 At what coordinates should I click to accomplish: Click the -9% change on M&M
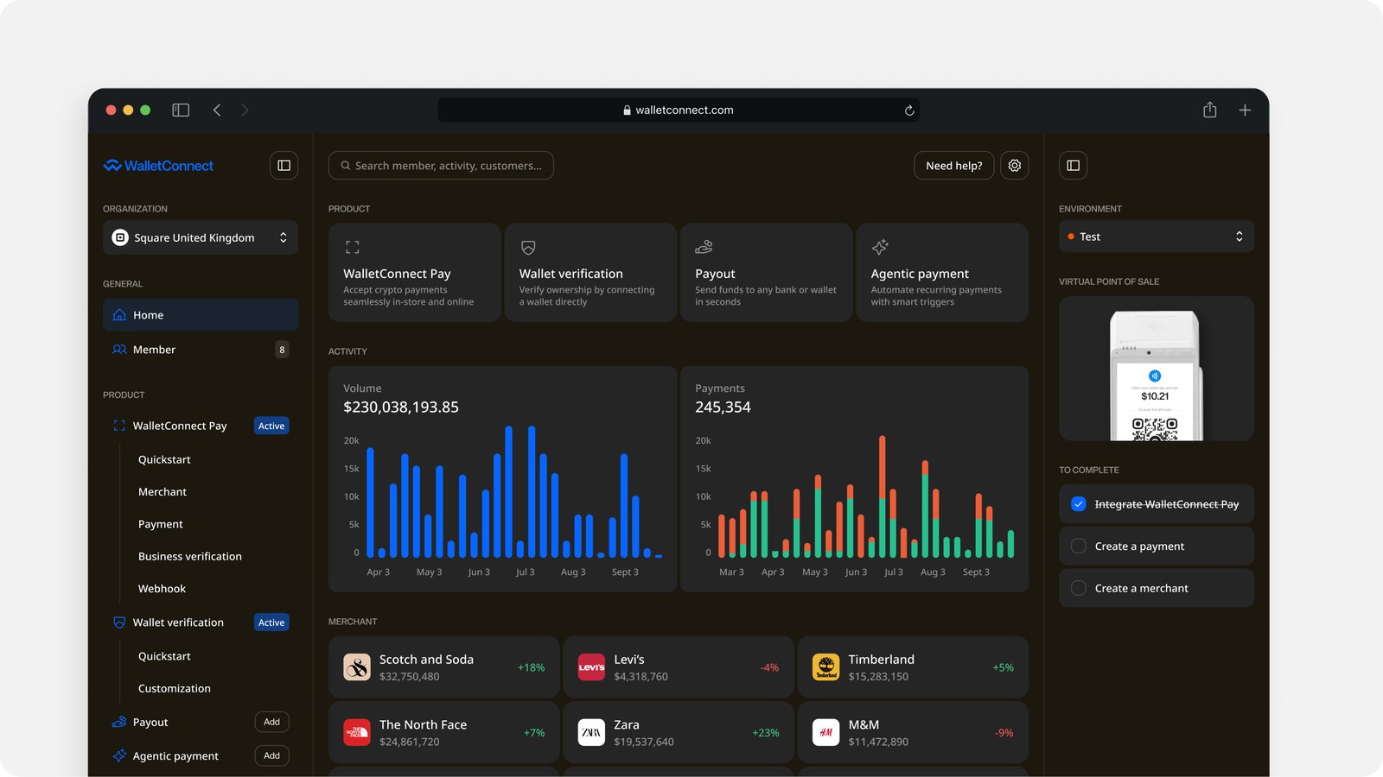click(1004, 733)
